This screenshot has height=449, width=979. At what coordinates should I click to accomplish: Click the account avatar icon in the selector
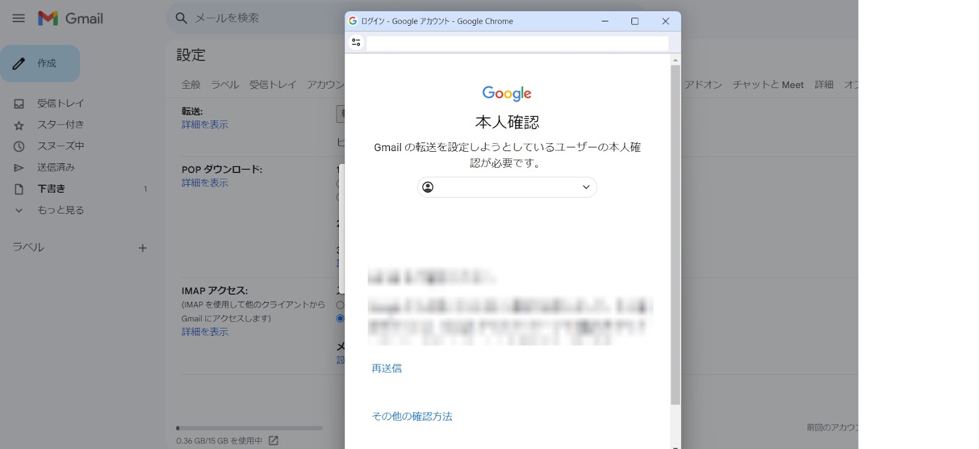[428, 187]
